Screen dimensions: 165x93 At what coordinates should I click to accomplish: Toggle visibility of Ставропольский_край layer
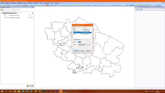(5, 18)
